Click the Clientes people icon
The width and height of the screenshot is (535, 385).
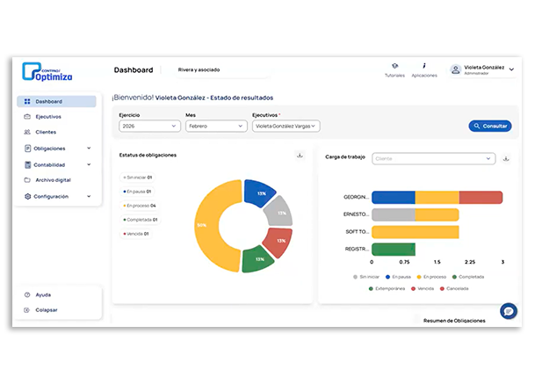coord(27,132)
